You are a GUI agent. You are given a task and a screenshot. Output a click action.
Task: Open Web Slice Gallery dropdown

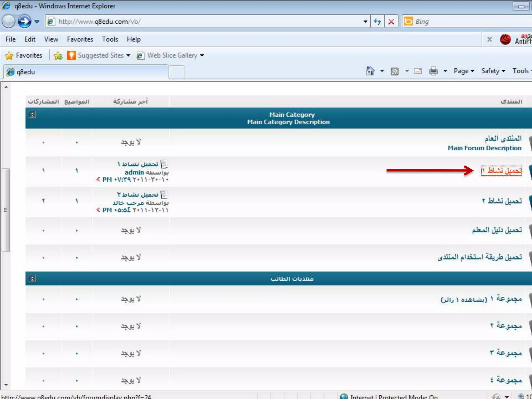[x=170, y=55]
